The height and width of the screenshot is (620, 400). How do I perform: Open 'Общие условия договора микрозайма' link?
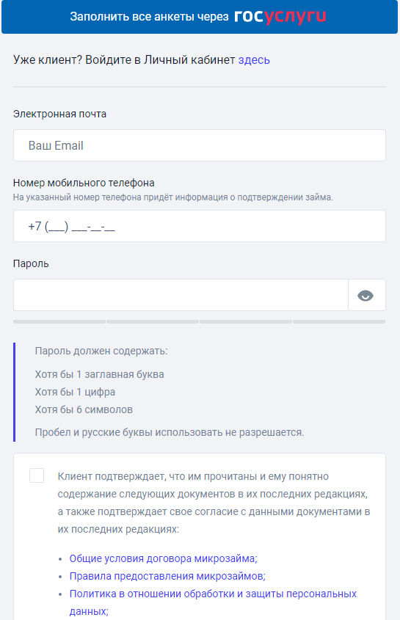click(164, 558)
